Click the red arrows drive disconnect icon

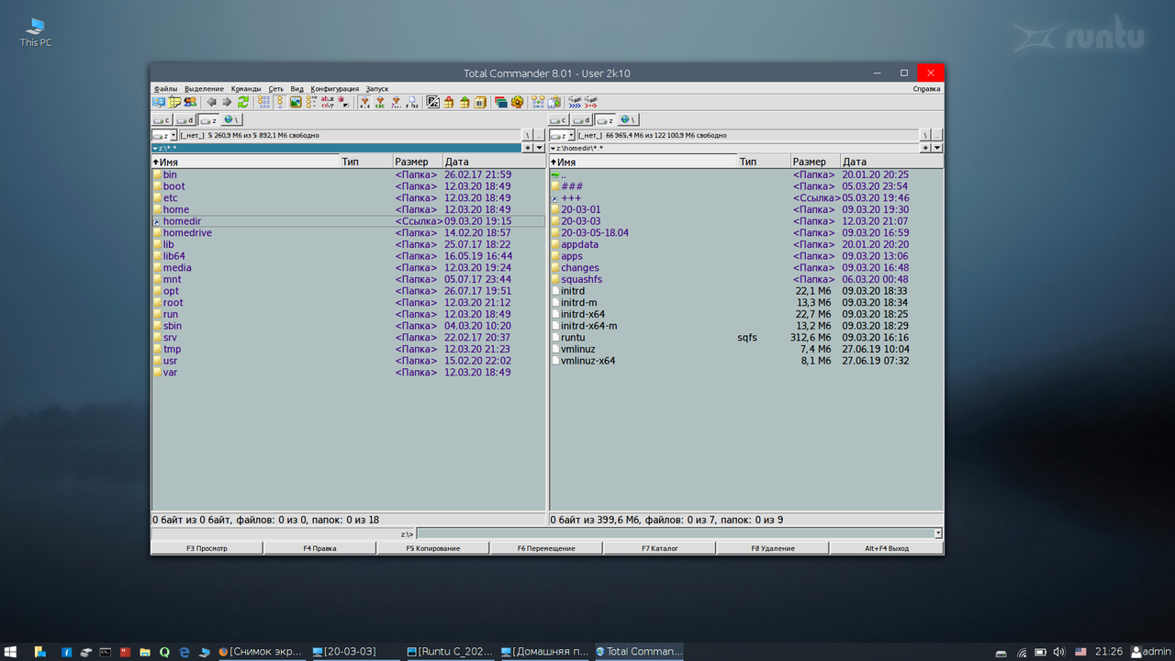(590, 102)
